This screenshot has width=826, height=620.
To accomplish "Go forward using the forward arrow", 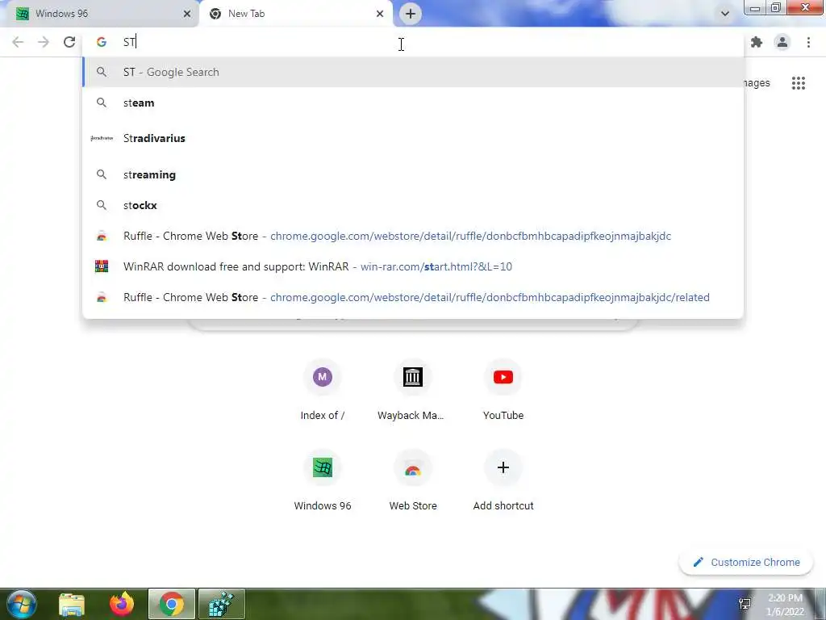I will (x=44, y=42).
